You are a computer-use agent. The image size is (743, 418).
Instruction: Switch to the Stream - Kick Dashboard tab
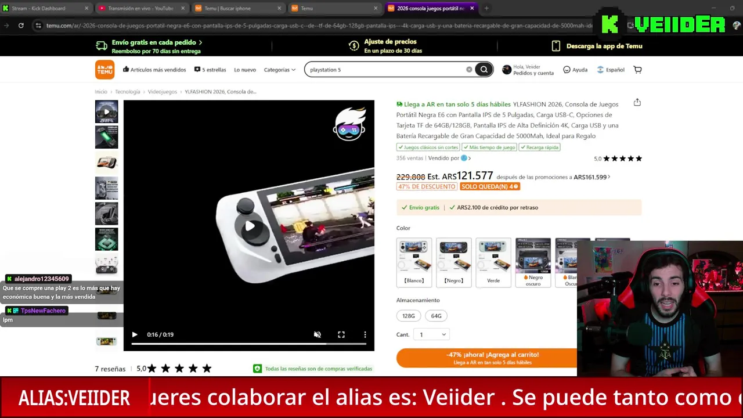(x=45, y=8)
